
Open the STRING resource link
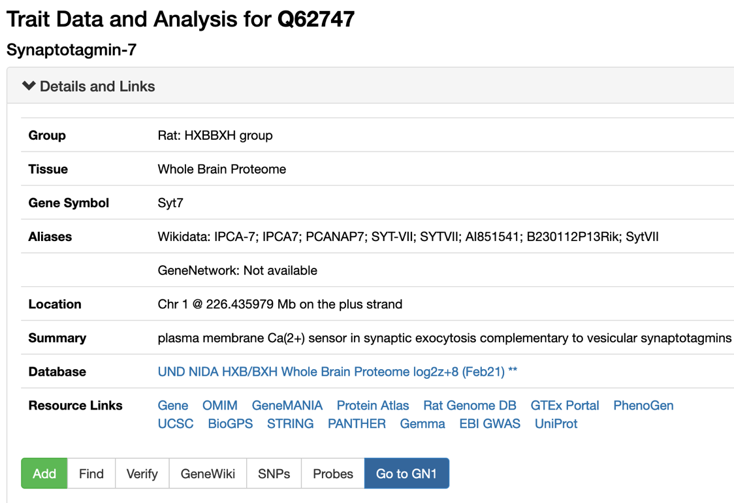point(290,424)
